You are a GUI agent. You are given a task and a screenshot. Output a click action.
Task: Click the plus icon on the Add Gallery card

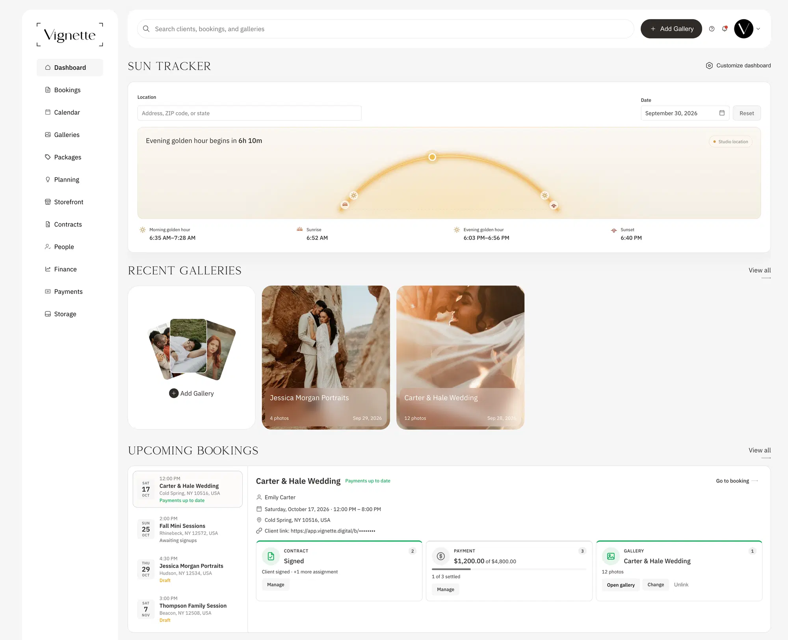(174, 393)
